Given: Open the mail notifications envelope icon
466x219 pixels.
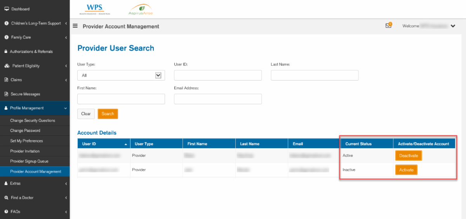Looking at the screenshot, I should click(388, 26).
